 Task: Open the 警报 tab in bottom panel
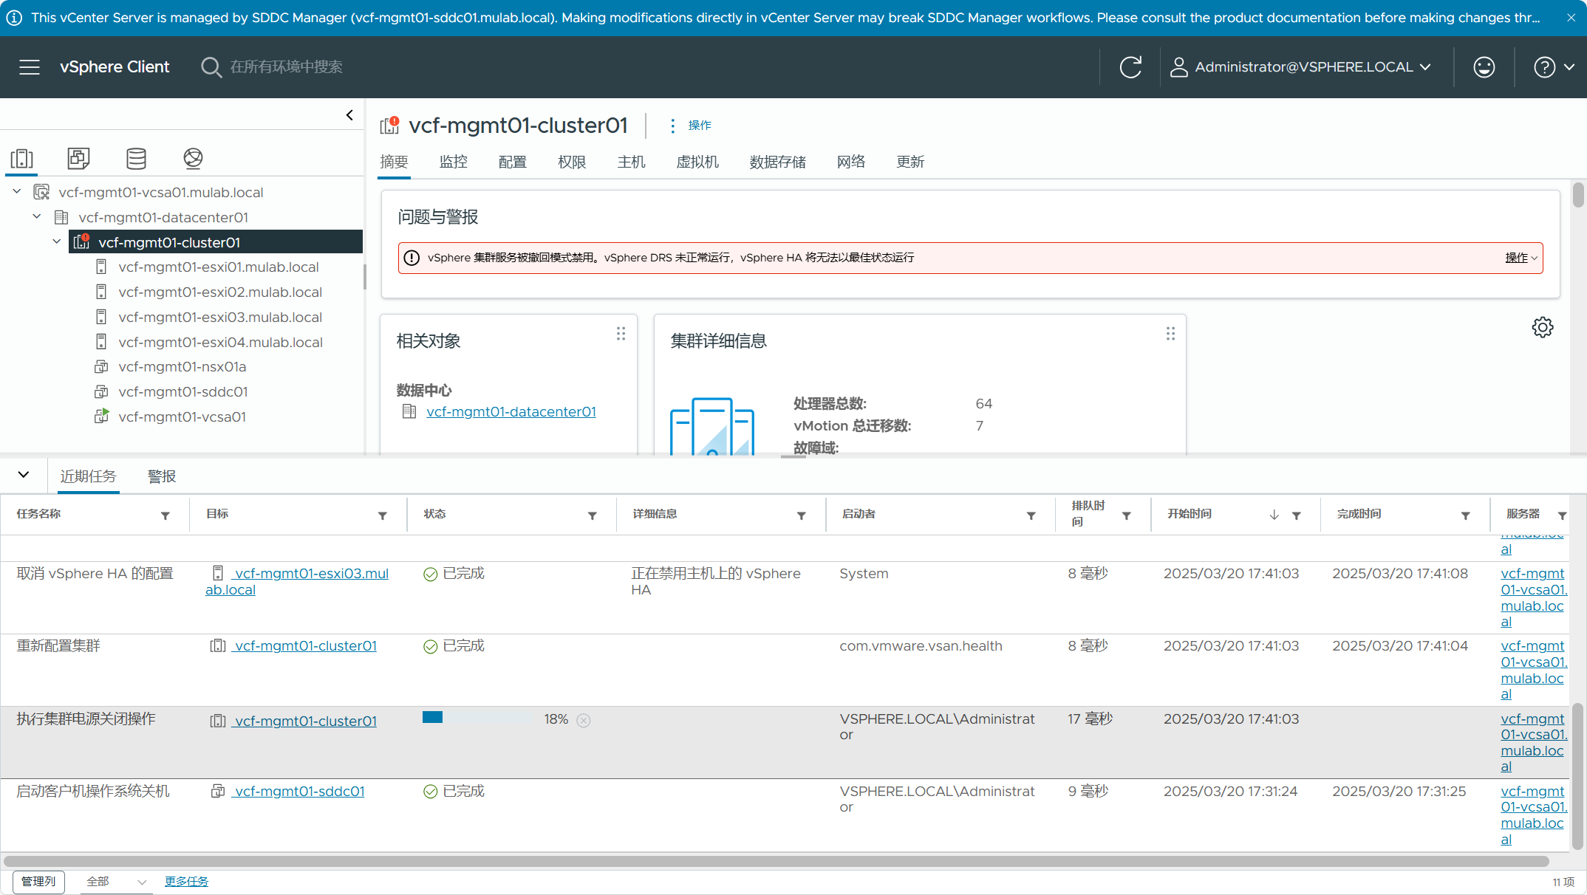[x=162, y=476]
